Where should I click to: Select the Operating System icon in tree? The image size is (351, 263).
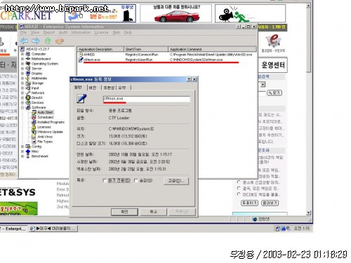28,64
